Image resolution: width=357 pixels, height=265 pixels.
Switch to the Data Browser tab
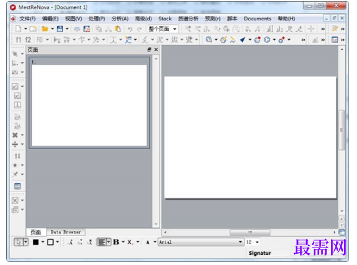coord(66,232)
